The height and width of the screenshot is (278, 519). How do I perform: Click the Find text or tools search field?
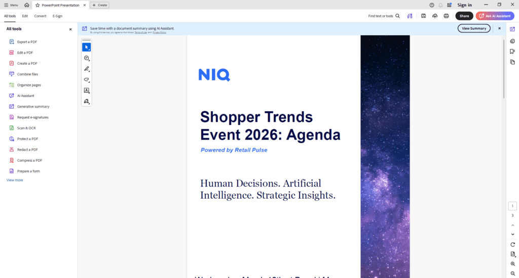pyautogui.click(x=384, y=16)
